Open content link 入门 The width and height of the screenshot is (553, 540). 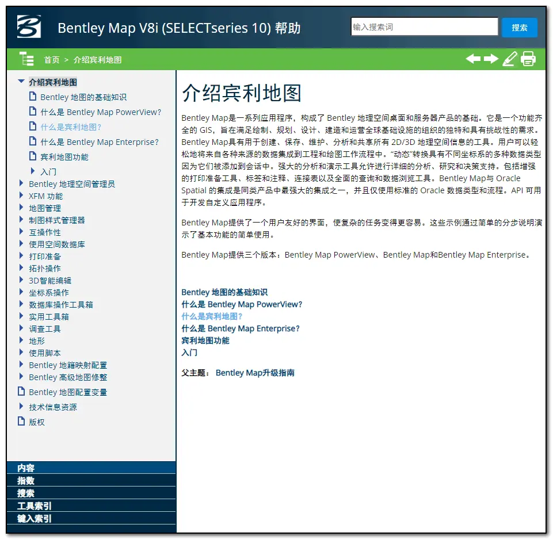[189, 353]
